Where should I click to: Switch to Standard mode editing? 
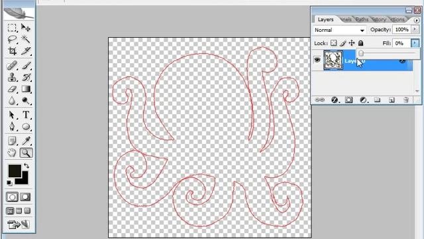[x=12, y=197]
